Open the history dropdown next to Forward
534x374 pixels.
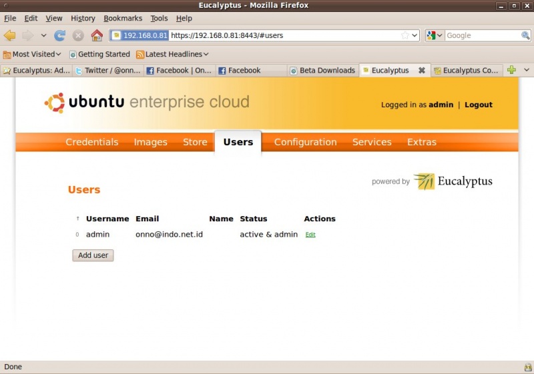tap(44, 35)
